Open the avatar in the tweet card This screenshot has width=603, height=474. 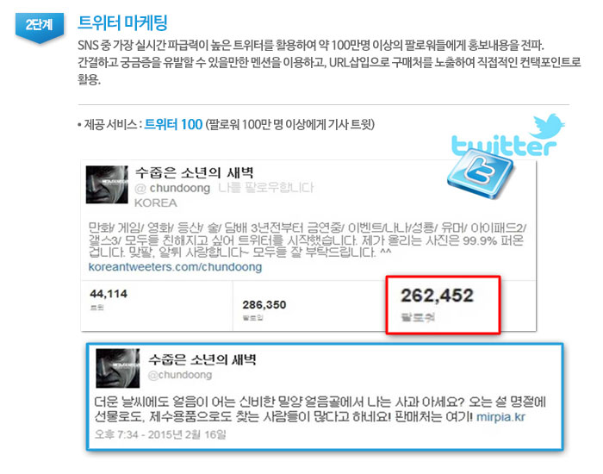118,368
